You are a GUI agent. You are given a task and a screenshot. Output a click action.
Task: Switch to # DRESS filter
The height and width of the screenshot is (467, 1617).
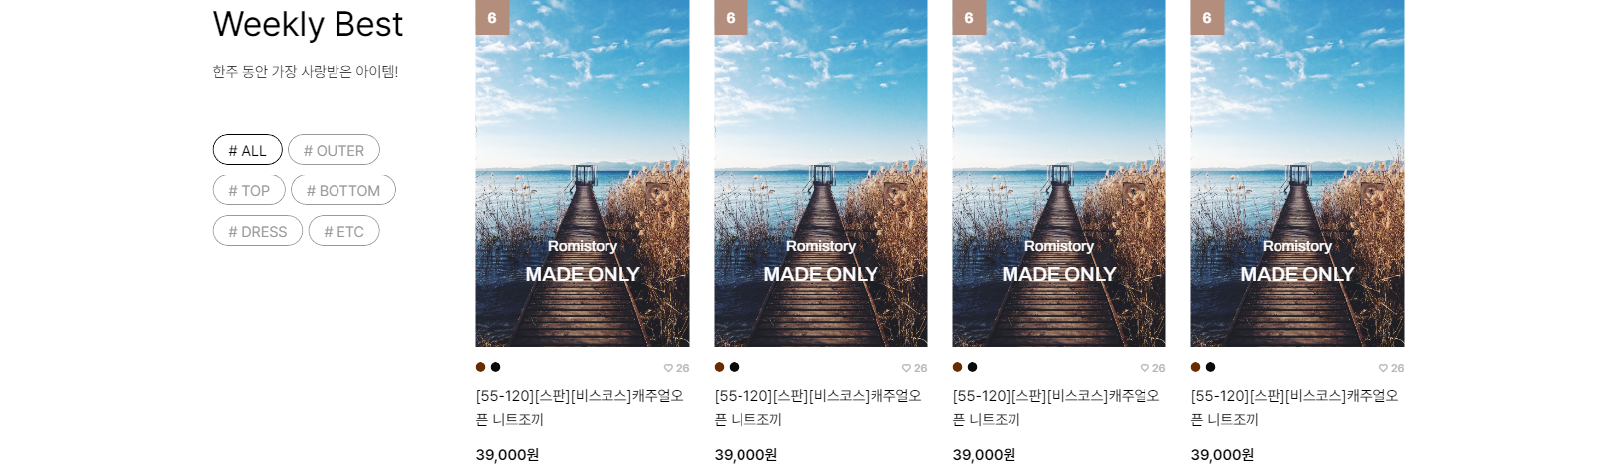point(258,231)
